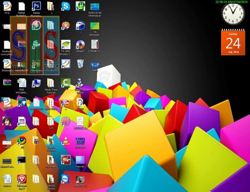Open the Made These Tutorials folder
The height and width of the screenshot is (192, 250).
pyautogui.click(x=51, y=83)
